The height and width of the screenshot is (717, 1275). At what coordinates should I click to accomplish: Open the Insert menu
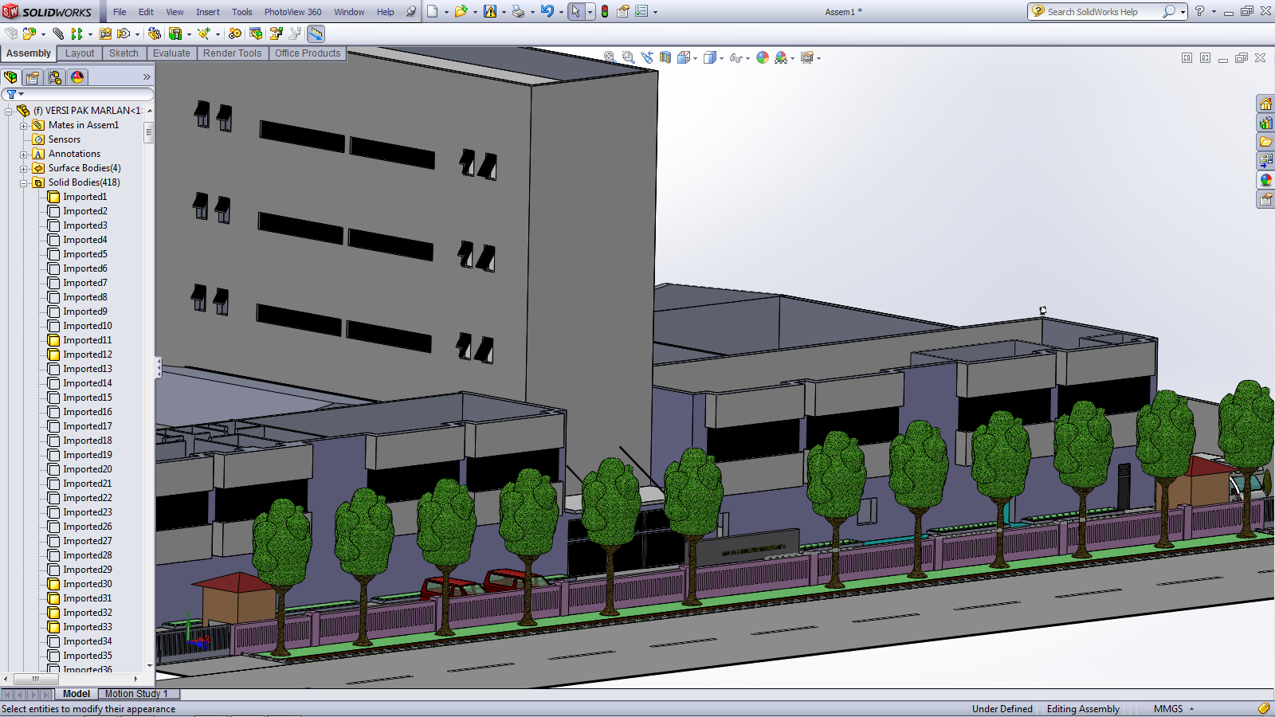[208, 12]
